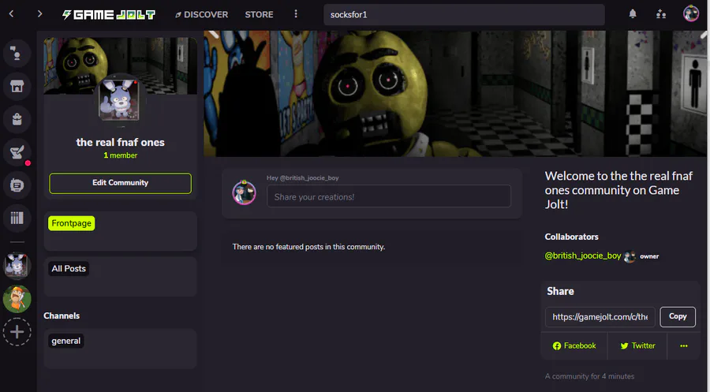The width and height of the screenshot is (710, 392).
Task: Click the Share heading
Action: click(x=560, y=292)
